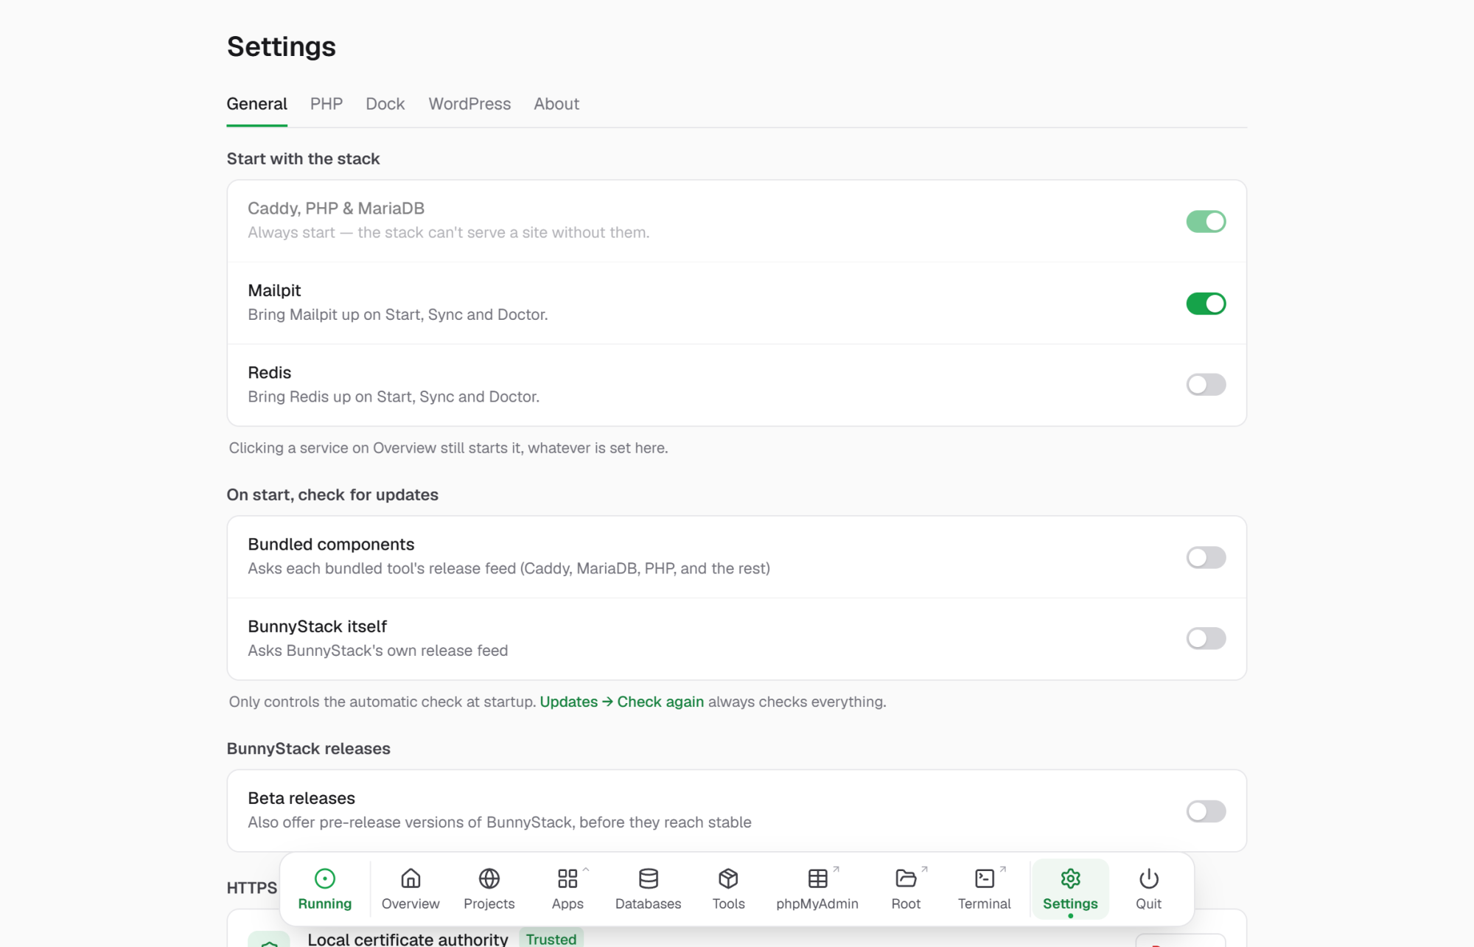Click the HTTPS section heading
Screen dimensions: 1474x947
pyautogui.click(x=252, y=888)
